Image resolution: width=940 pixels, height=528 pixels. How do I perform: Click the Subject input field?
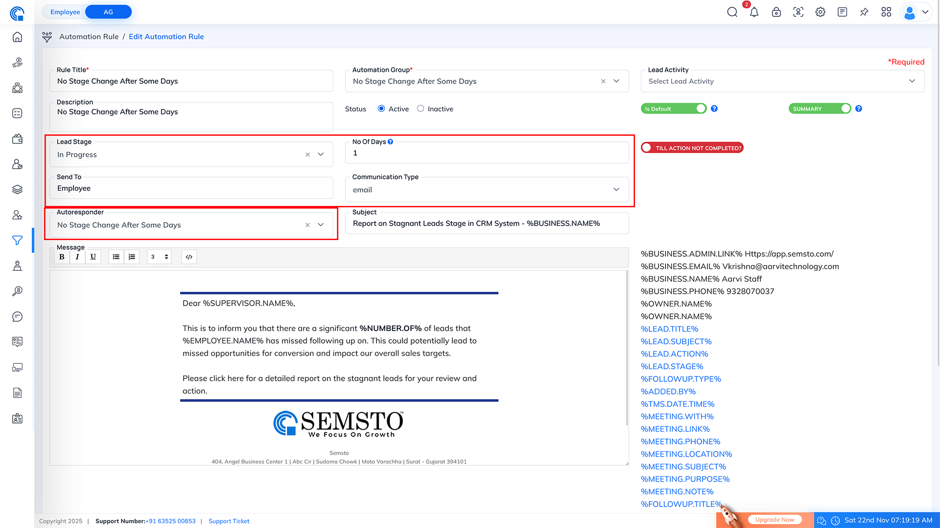click(487, 223)
